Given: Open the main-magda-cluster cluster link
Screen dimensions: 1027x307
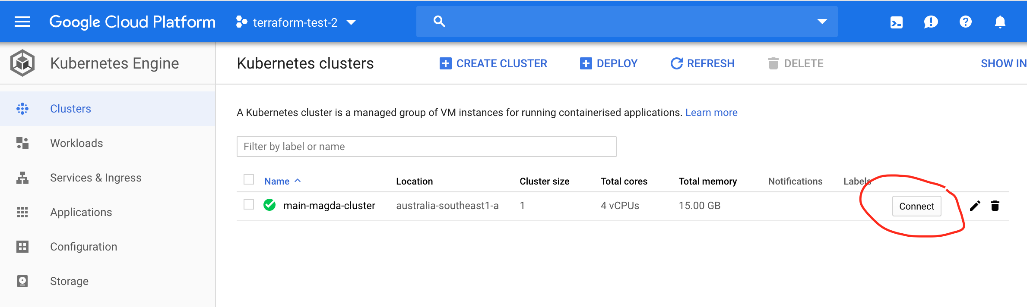Looking at the screenshot, I should tap(329, 206).
